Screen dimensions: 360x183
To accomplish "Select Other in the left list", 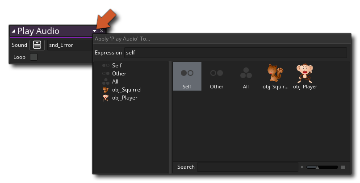I will tap(119, 74).
